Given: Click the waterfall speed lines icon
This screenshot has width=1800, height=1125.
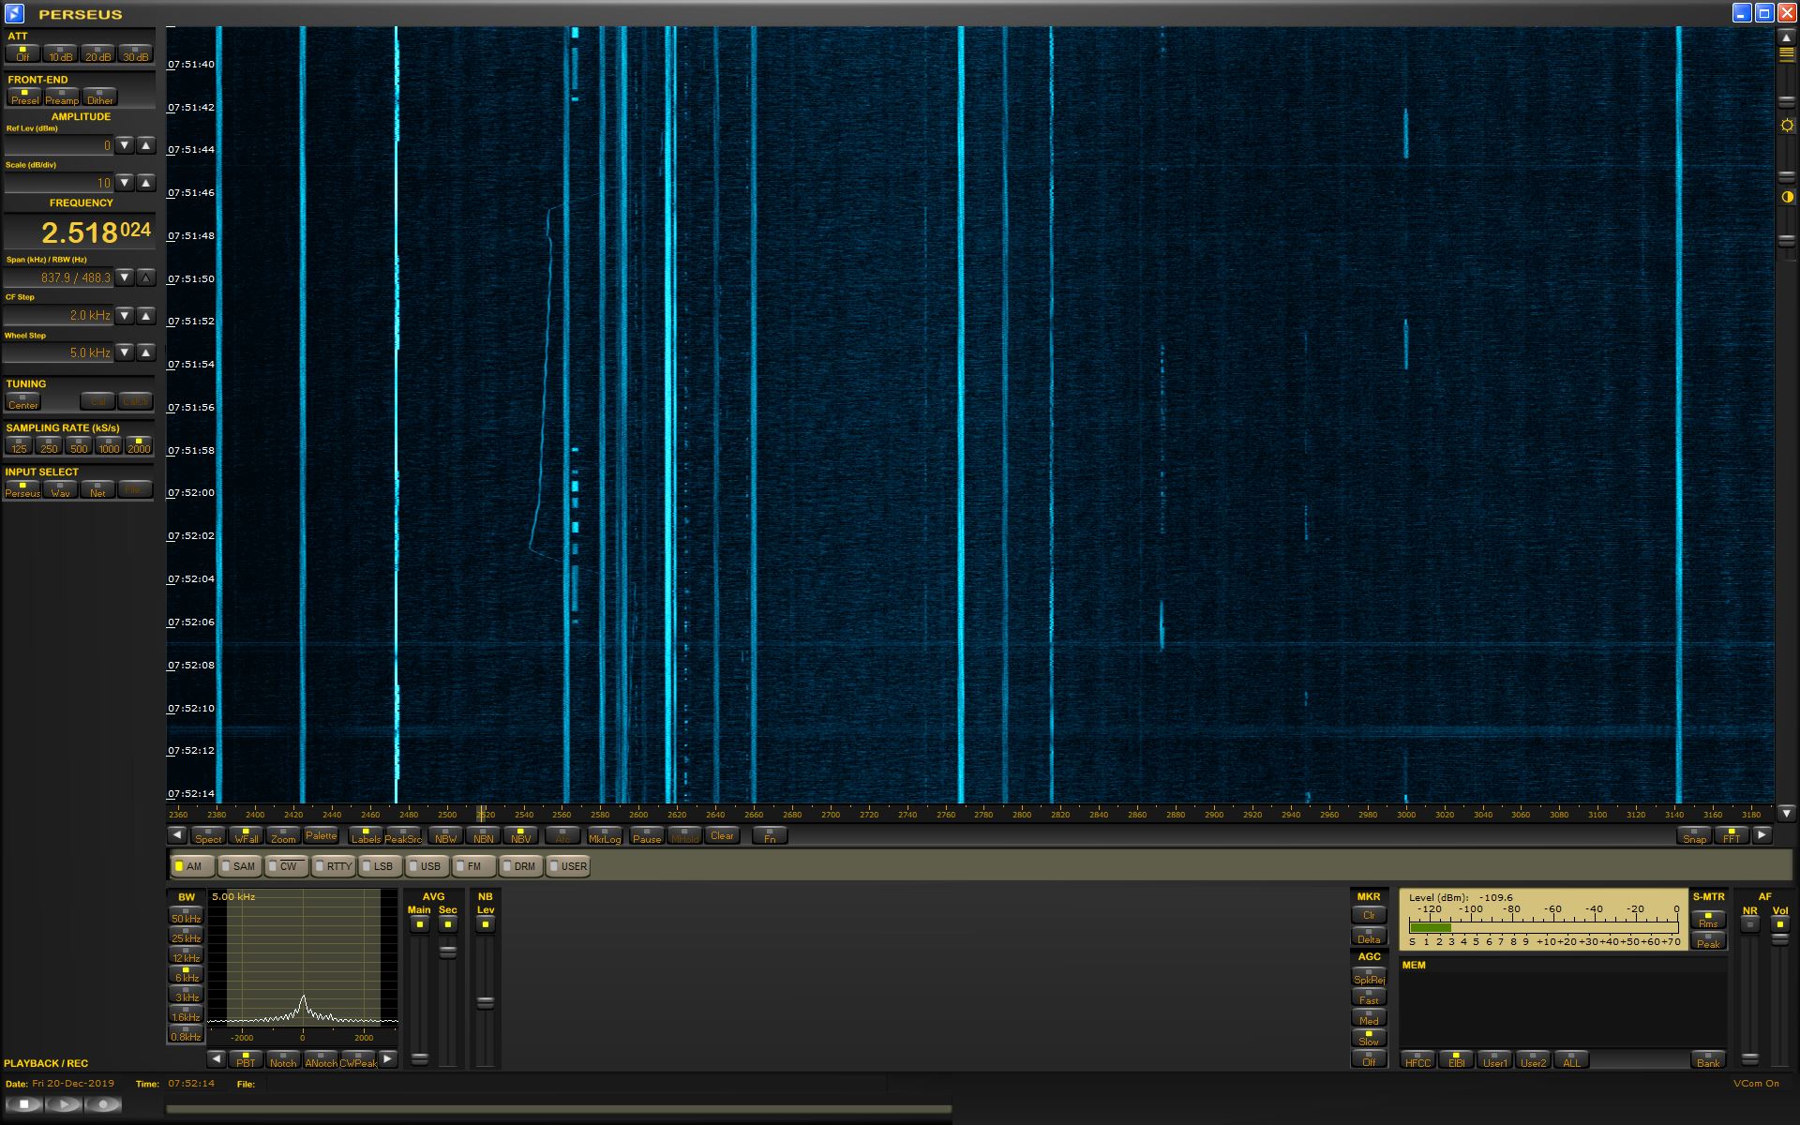Looking at the screenshot, I should click(x=1787, y=54).
